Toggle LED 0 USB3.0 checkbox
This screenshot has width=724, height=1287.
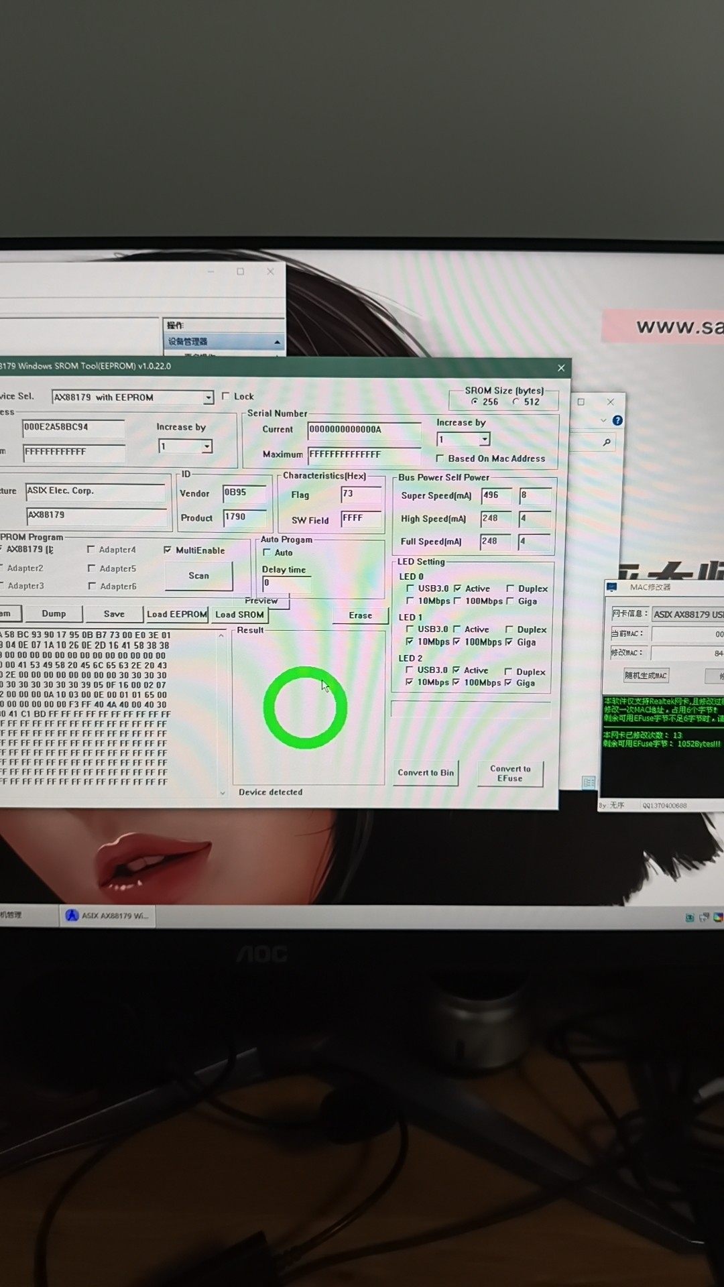[x=410, y=588]
